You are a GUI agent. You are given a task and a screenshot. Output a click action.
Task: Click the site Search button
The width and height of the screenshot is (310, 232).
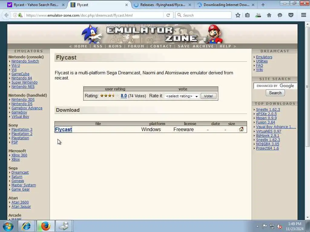[275, 93]
